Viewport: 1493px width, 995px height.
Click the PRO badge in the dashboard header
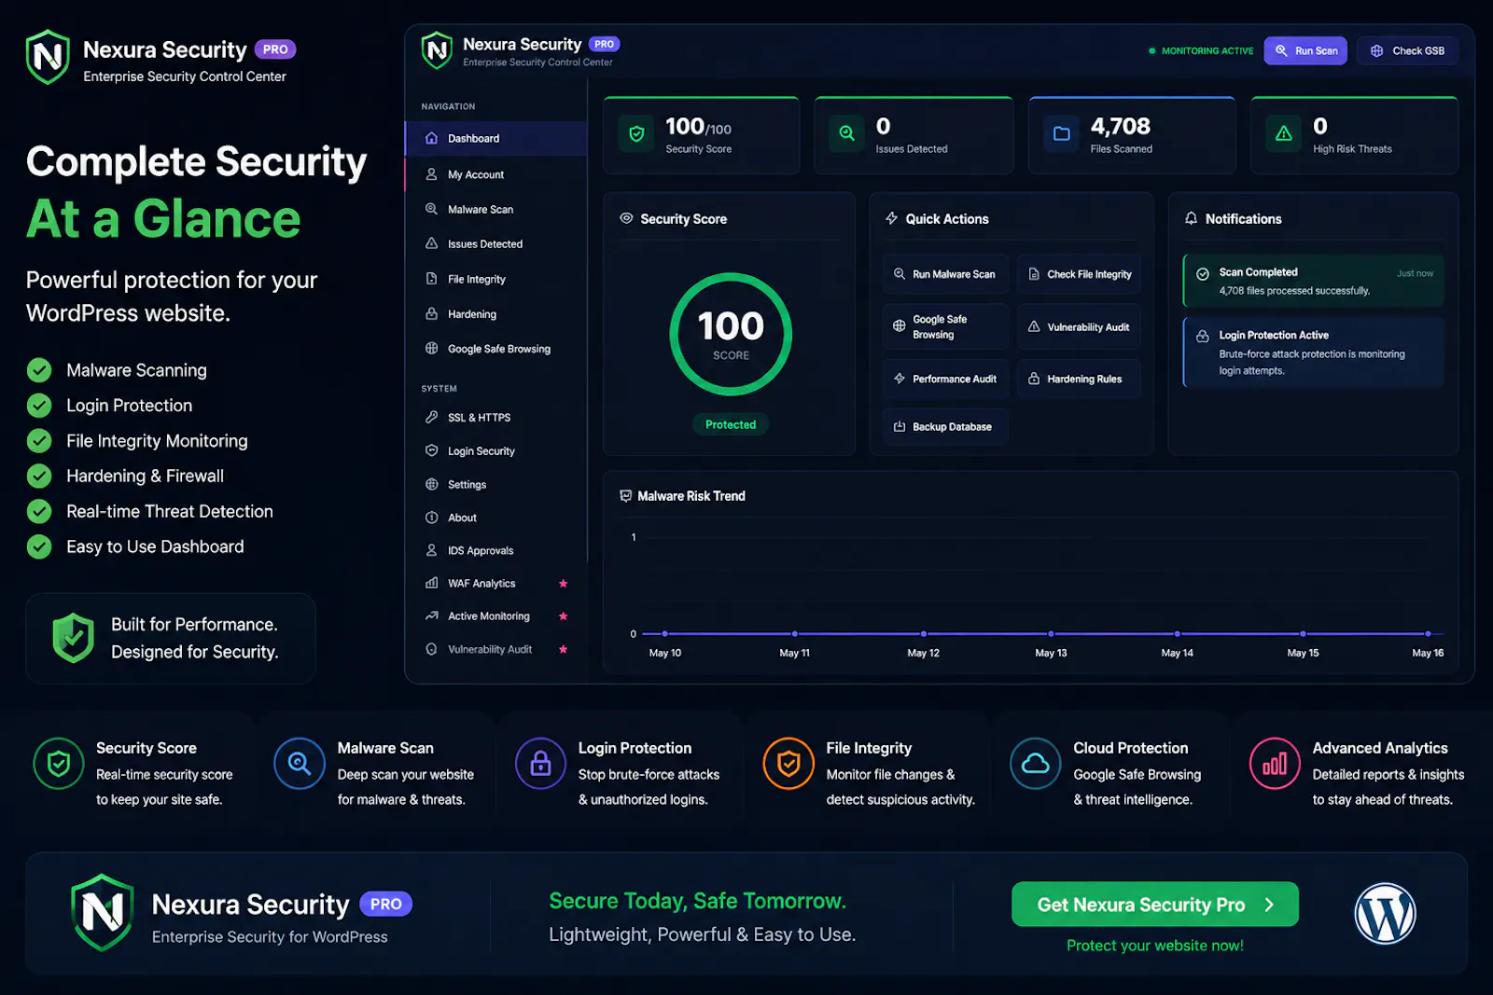tap(605, 44)
